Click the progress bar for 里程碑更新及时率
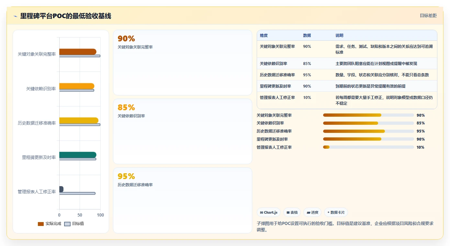 click(368, 139)
